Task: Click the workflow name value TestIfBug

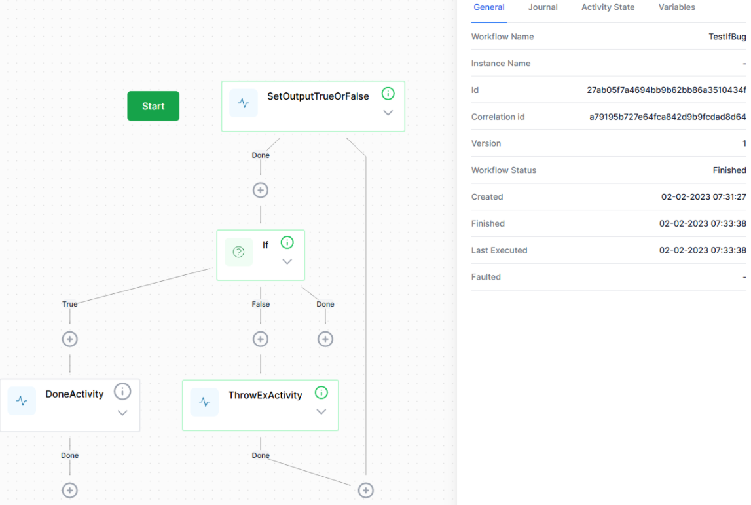Action: [727, 37]
